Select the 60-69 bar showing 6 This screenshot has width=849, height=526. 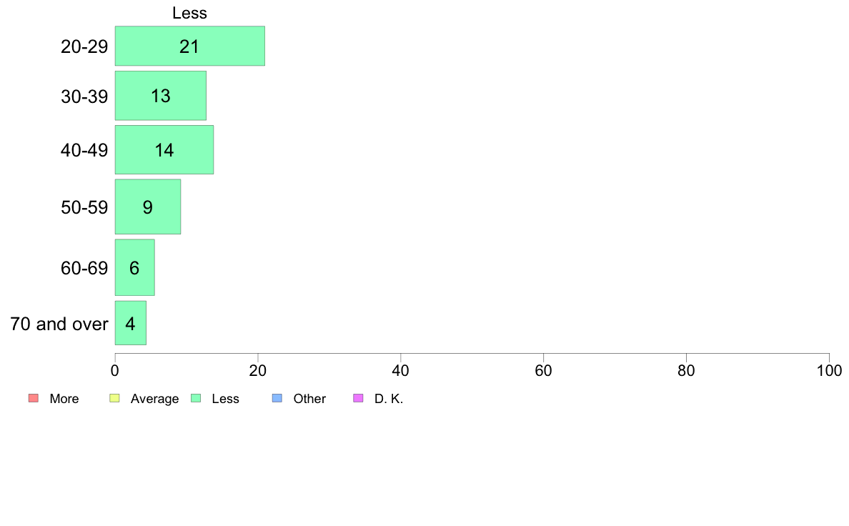pos(135,267)
